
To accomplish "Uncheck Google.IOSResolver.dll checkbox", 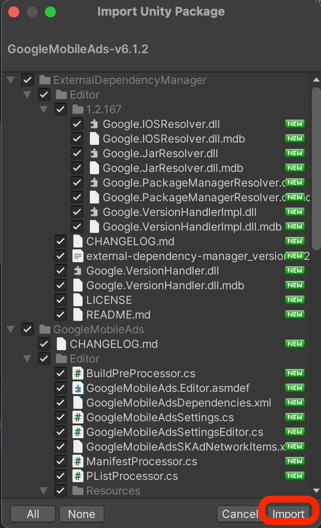I will [77, 124].
